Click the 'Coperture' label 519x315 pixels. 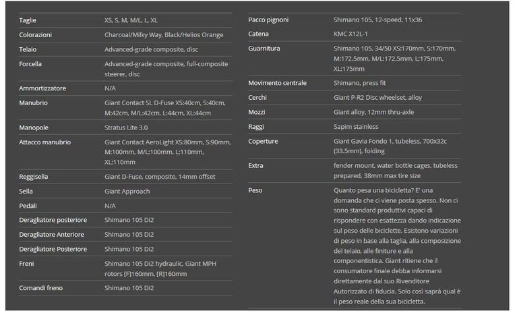click(x=263, y=141)
